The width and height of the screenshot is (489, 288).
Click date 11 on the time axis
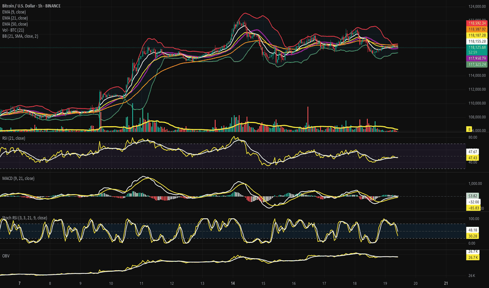(141, 283)
